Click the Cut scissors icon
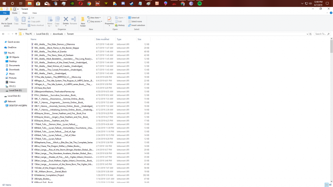Image resolution: width=333 pixels, height=187 pixels. [29, 18]
